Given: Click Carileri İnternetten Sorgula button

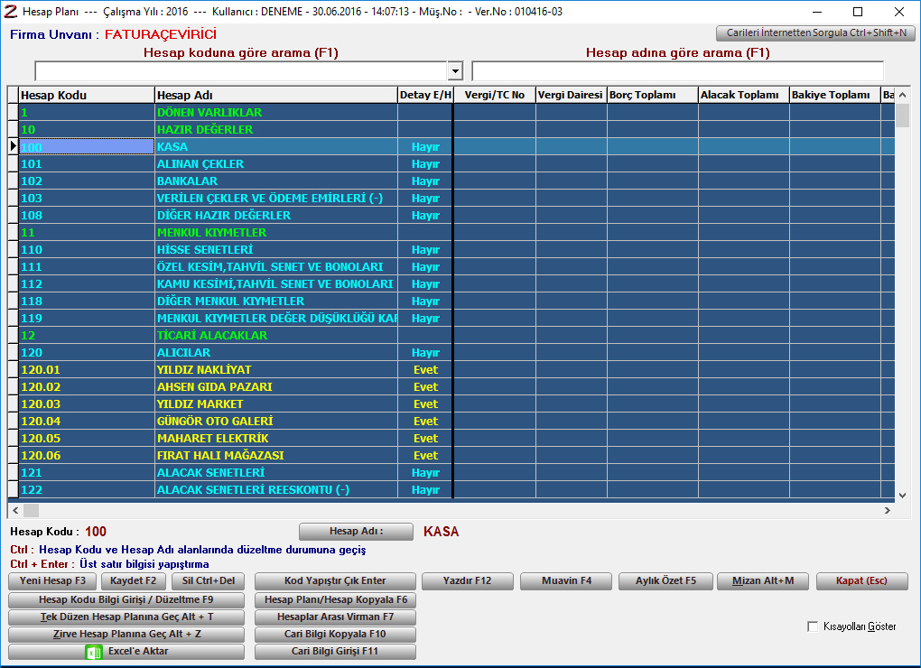Looking at the screenshot, I should click(815, 33).
